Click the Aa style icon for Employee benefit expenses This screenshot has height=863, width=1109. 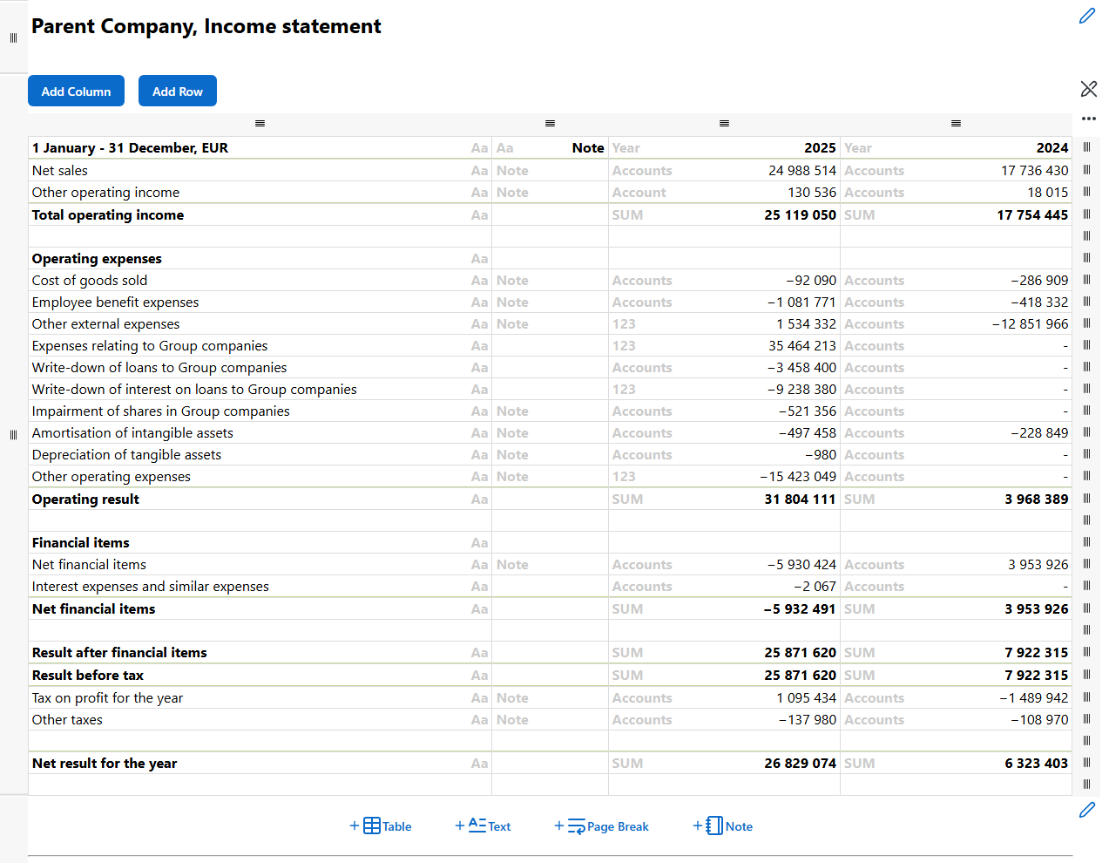coord(479,302)
